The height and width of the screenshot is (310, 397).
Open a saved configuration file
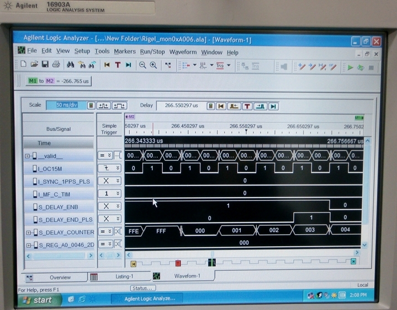(x=34, y=64)
